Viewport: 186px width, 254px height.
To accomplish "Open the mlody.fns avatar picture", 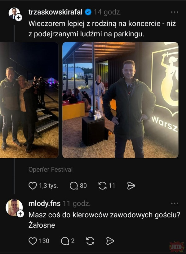I will 14,207.
